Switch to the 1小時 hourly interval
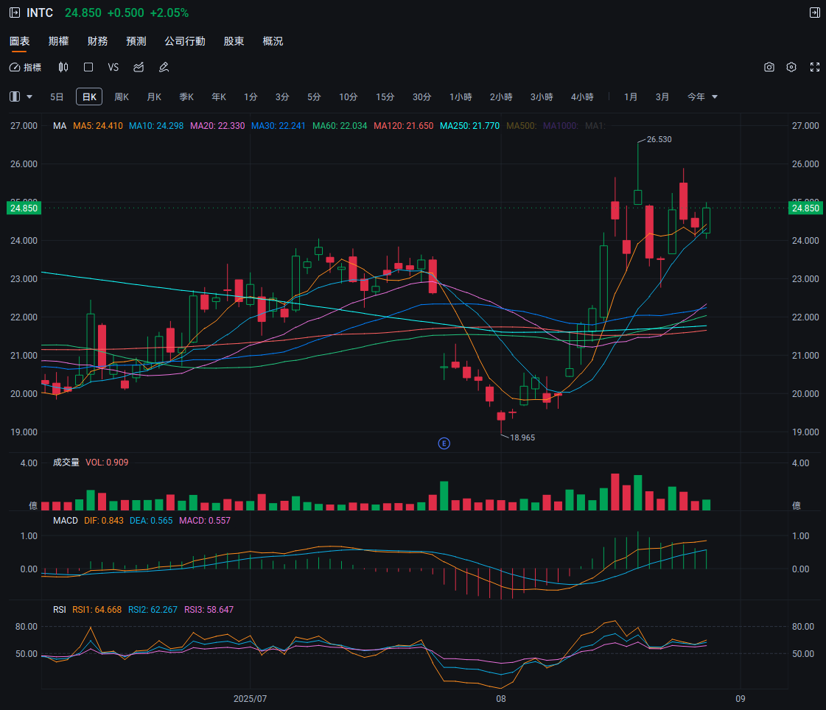 click(461, 96)
